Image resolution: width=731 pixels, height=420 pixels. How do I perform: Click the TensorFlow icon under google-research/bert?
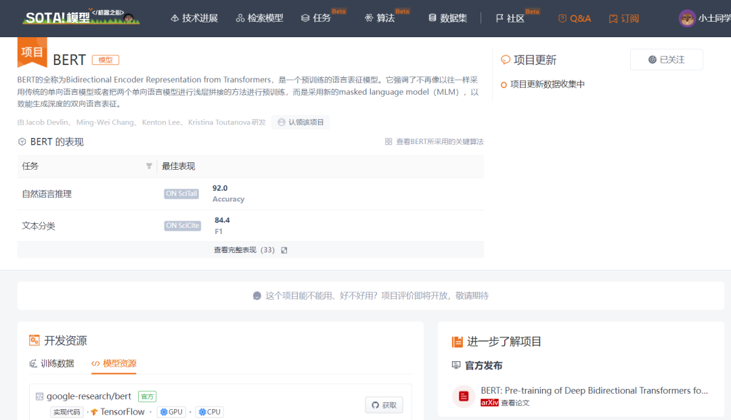coord(94,412)
